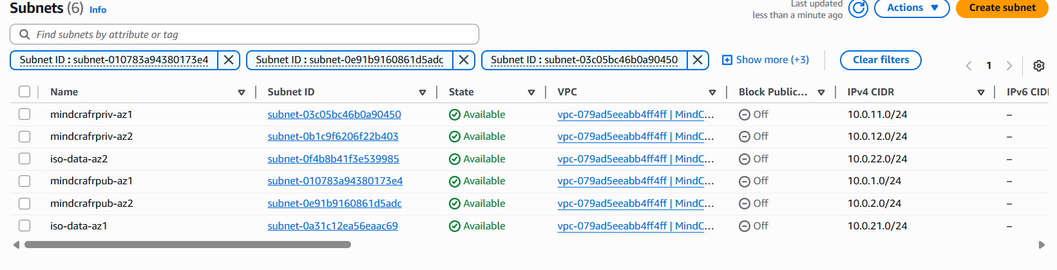This screenshot has height=270, width=1057.
Task: Open the Actions dropdown menu
Action: coord(911,8)
